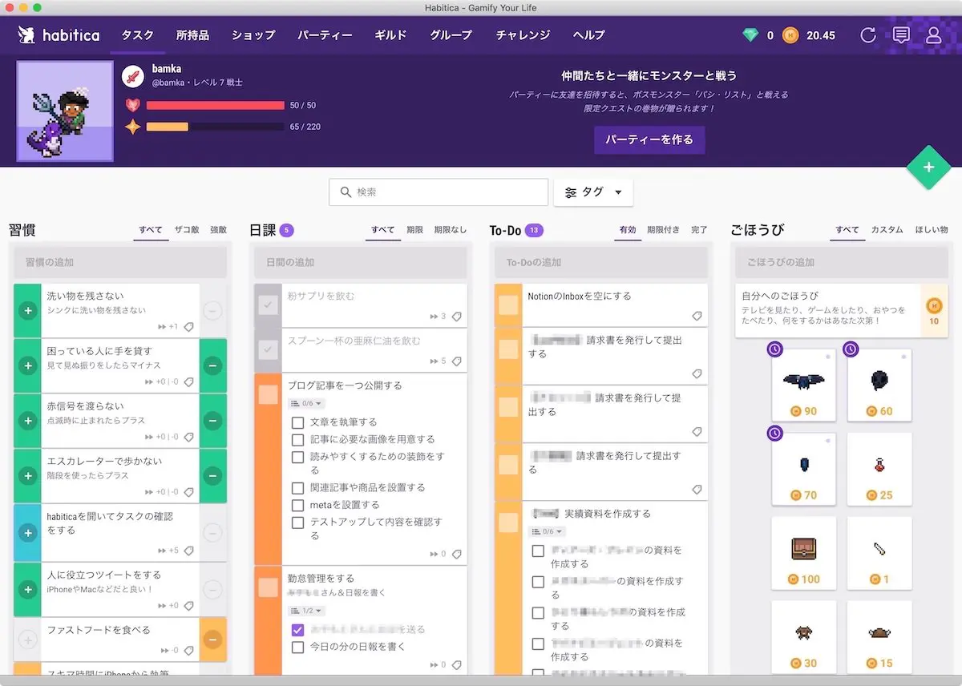Open the チャレンジ menu
This screenshot has width=962, height=686.
point(523,35)
